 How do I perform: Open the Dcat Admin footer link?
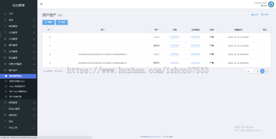click(156, 137)
